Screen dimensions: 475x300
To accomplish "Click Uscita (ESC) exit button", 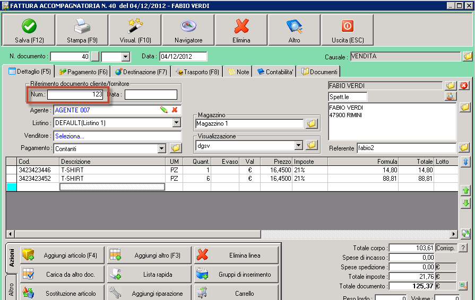I will [348, 30].
